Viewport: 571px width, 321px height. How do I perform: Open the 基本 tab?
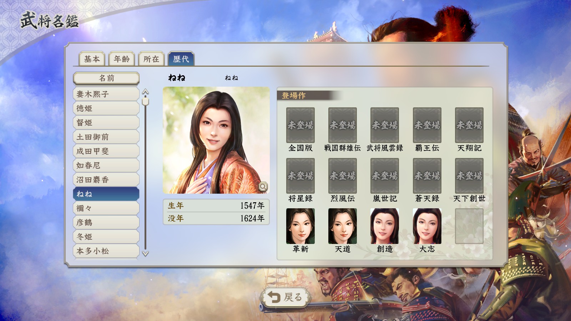(92, 59)
